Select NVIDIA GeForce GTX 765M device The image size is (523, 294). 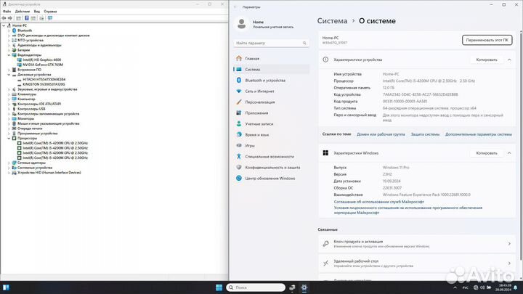[43, 65]
